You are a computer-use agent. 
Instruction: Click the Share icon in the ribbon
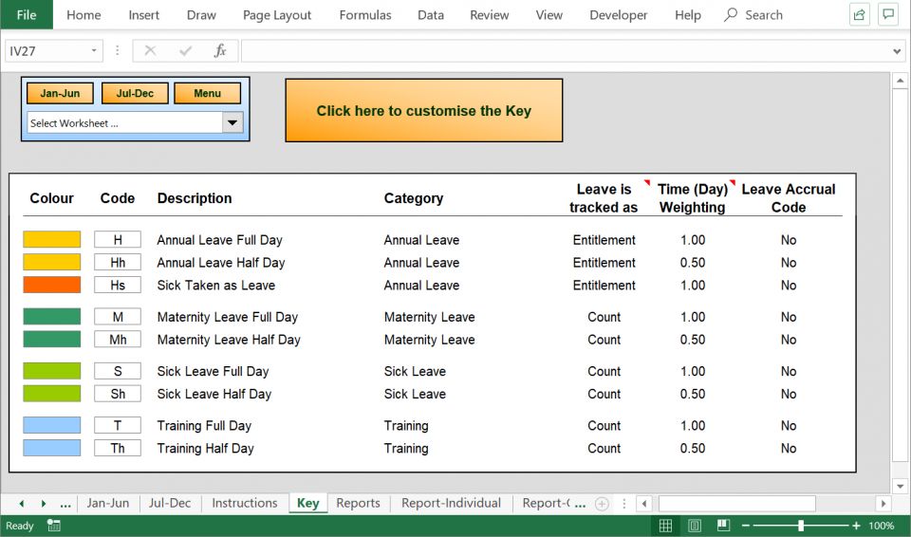click(860, 14)
